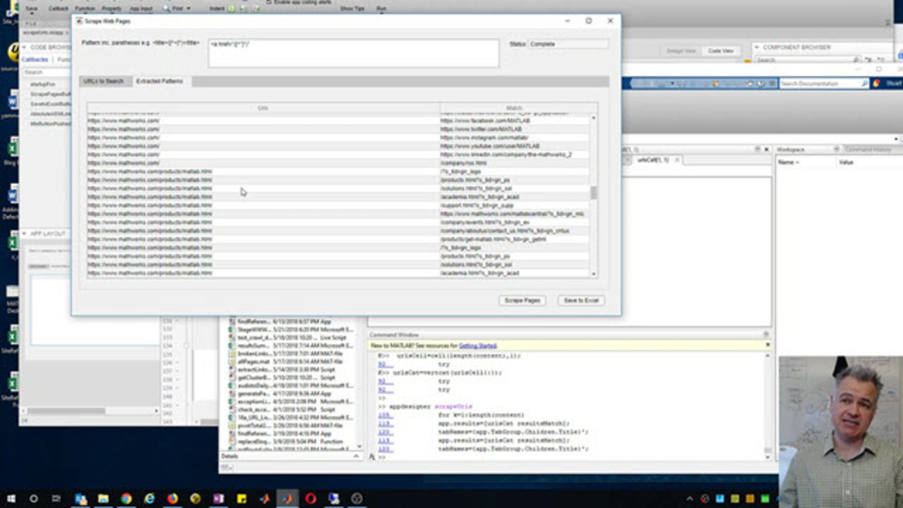The width and height of the screenshot is (903, 508).
Task: Click App Input in App Designer toolbar
Action: click(141, 8)
